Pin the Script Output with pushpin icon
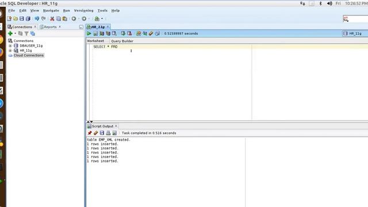368x207 pixels. [x=90, y=133]
